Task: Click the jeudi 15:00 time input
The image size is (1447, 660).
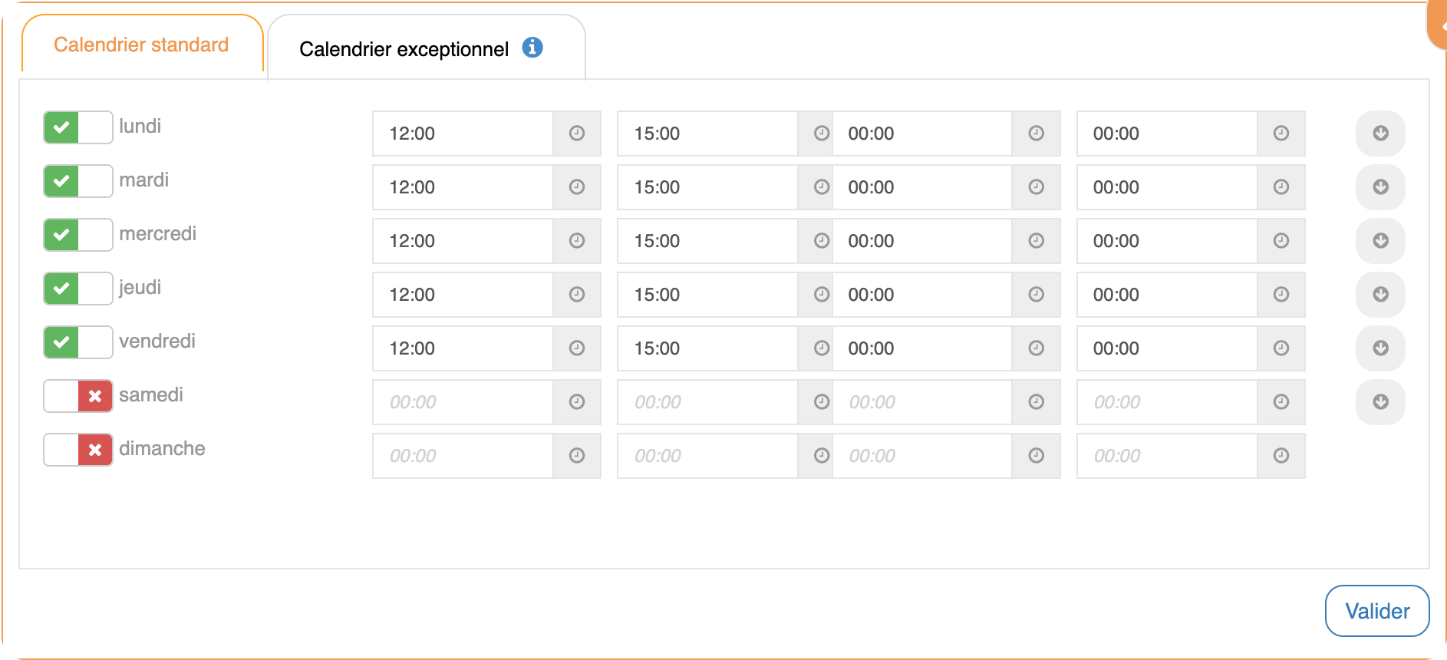Action: (x=707, y=295)
